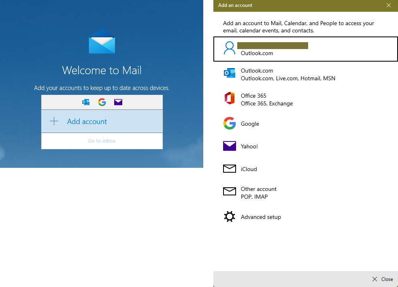Click the plus icon beside Add account
The width and height of the screenshot is (398, 287).
[54, 121]
